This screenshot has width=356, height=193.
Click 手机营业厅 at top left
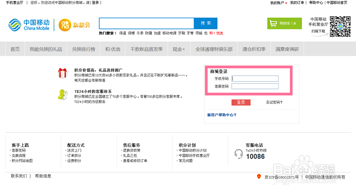pos(15,3)
